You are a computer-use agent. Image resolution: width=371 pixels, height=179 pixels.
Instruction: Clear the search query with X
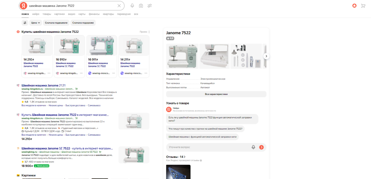coord(119,6)
